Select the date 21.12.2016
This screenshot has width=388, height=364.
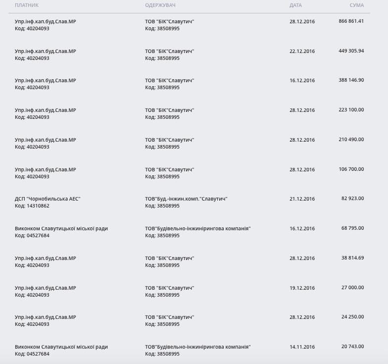(302, 199)
